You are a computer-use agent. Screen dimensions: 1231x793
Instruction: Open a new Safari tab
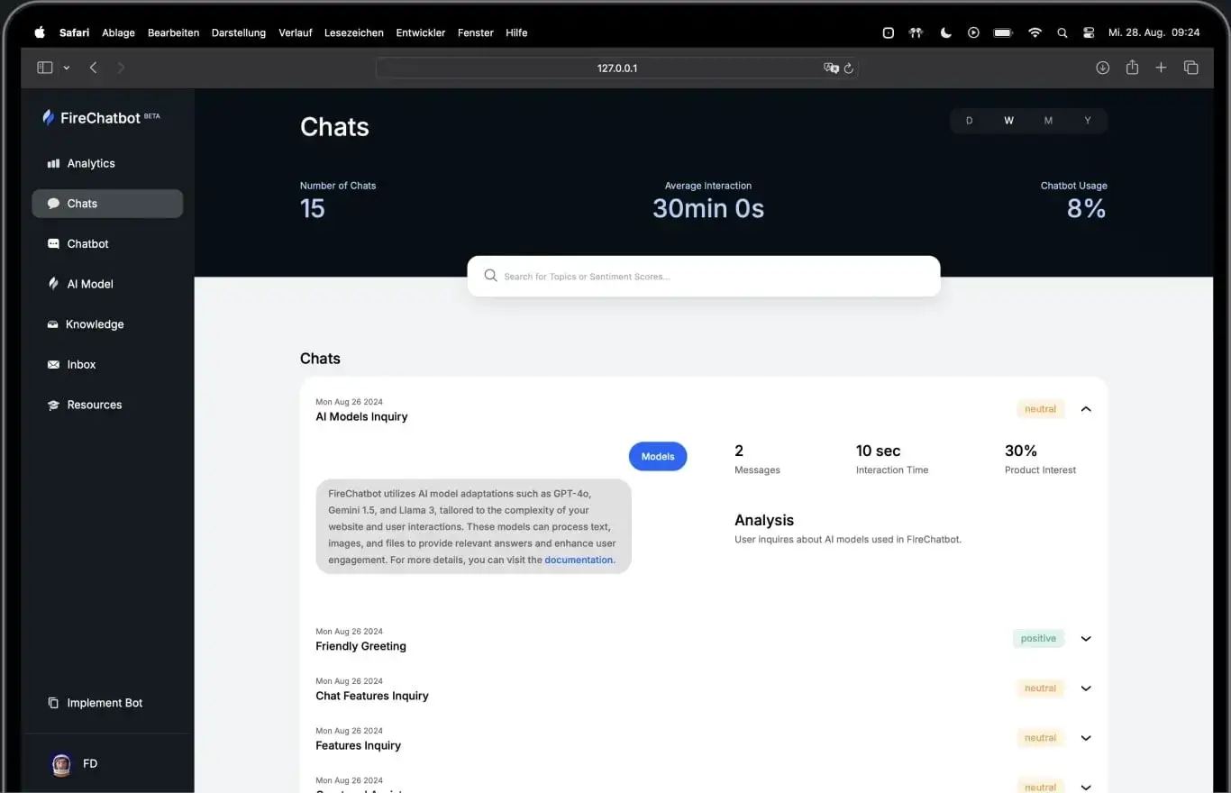(1161, 68)
